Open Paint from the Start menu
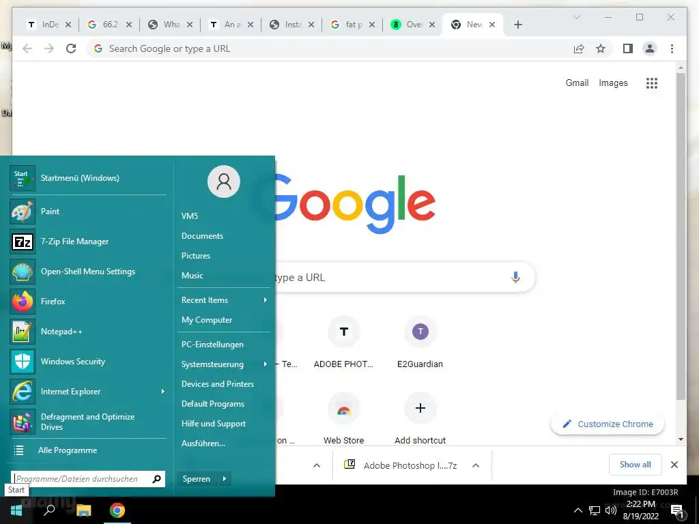Screen dimensions: 699x524 pos(88,212)
